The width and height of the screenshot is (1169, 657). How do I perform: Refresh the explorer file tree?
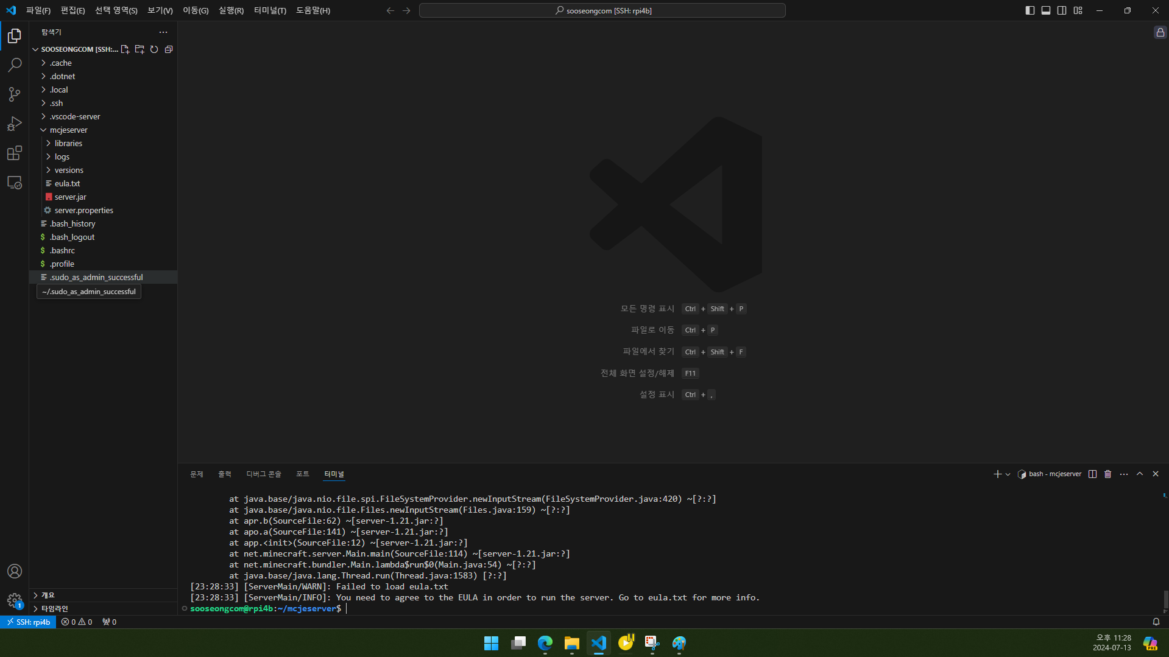click(x=154, y=49)
